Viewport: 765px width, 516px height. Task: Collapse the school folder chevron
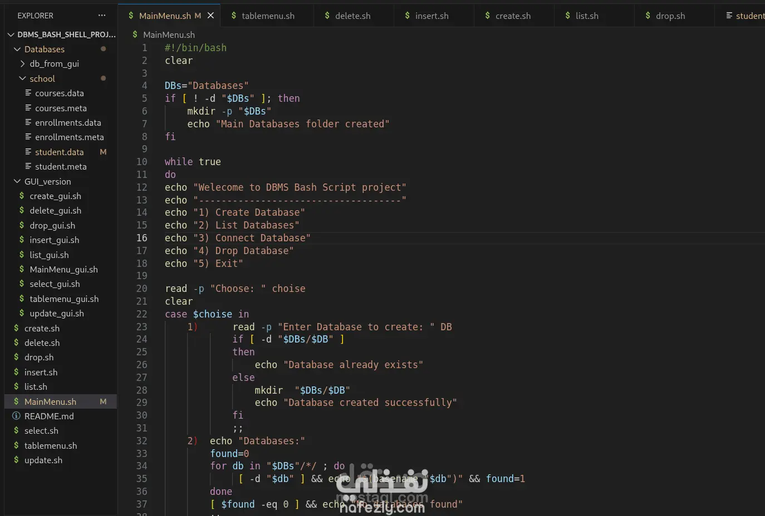tap(23, 78)
